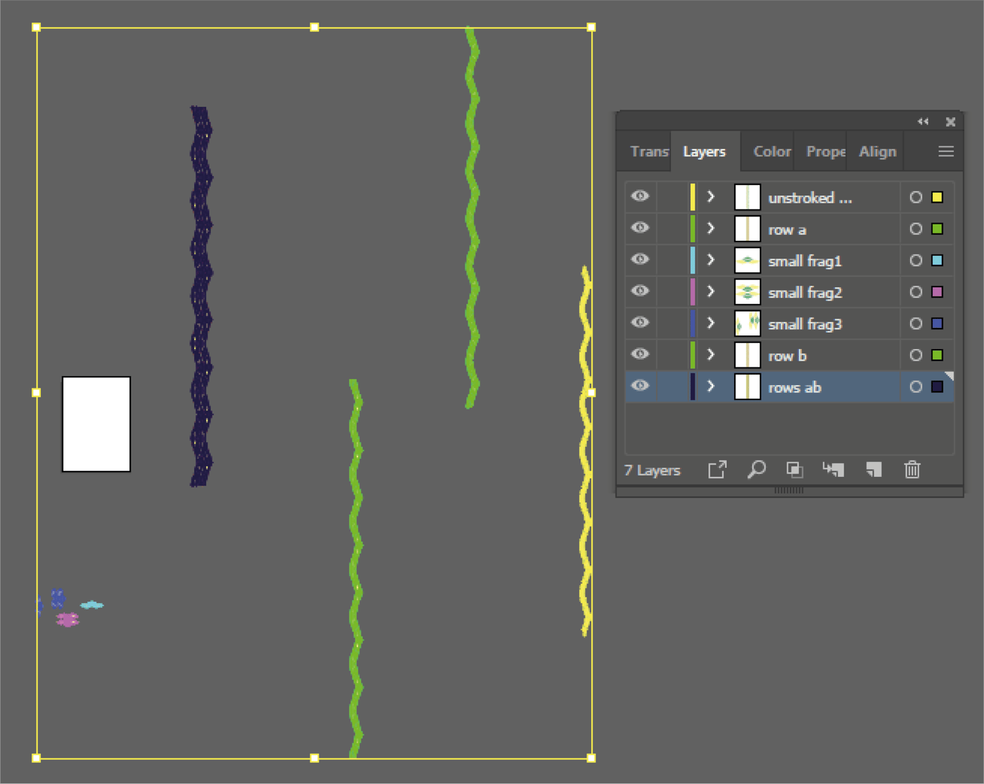
Task: Create a new sublayer
Action: pos(834,470)
